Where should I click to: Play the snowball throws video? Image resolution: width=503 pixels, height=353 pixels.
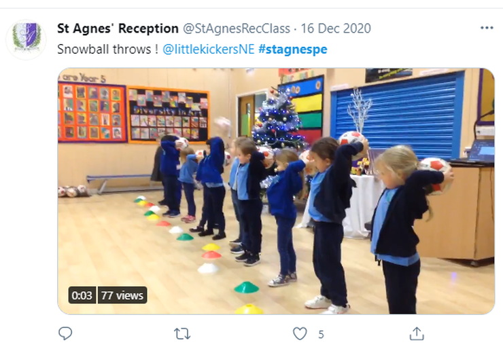pos(276,191)
